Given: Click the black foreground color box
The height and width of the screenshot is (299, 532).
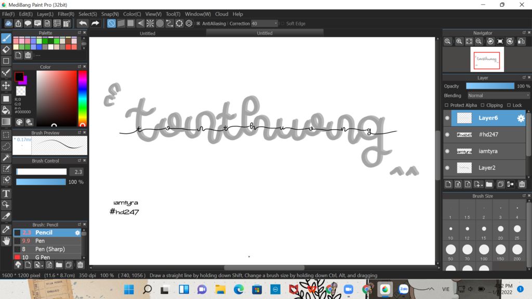Looking at the screenshot, I should pyautogui.click(x=19, y=77).
